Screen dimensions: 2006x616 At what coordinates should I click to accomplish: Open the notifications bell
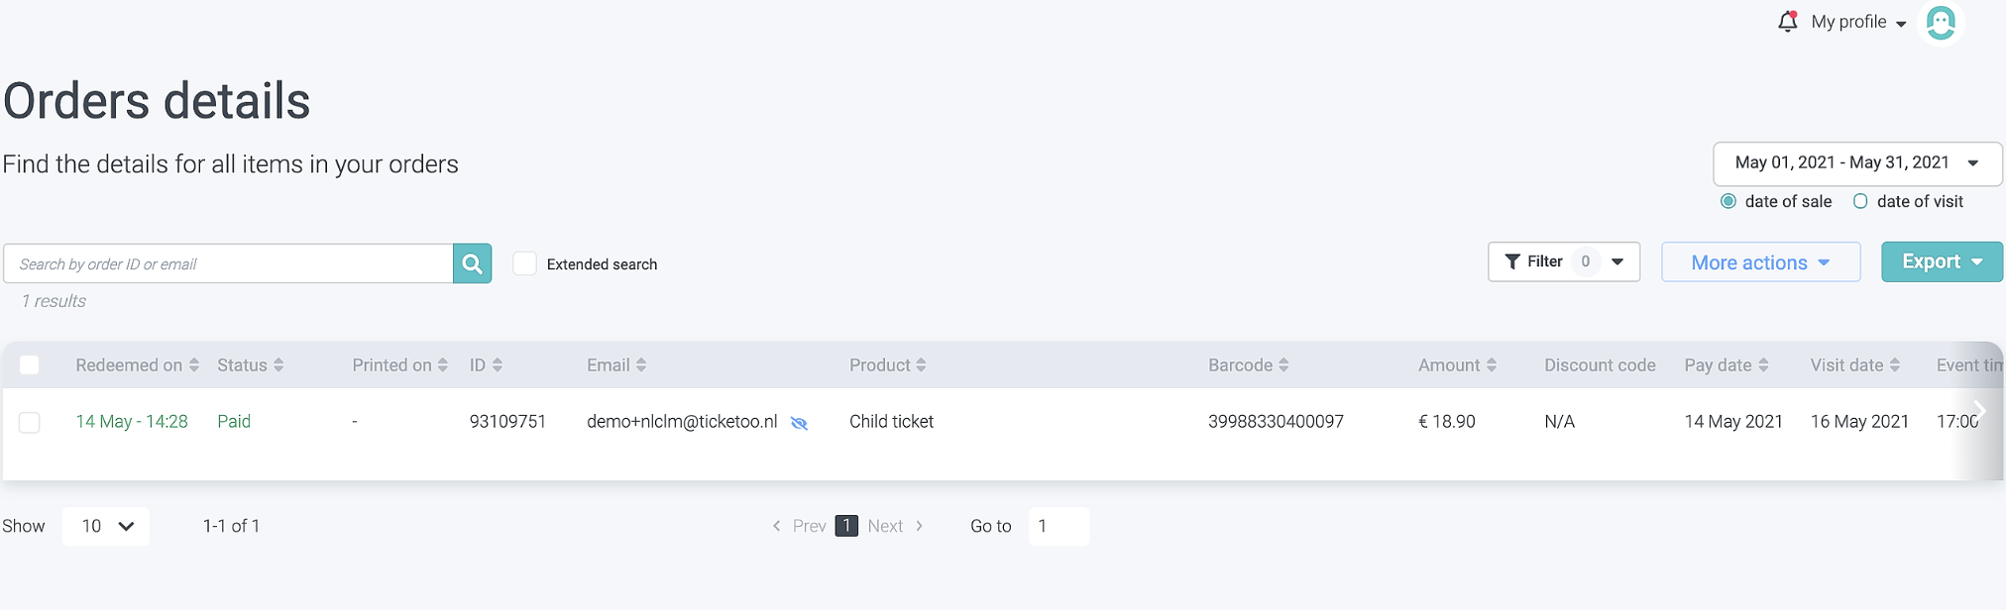(1787, 22)
